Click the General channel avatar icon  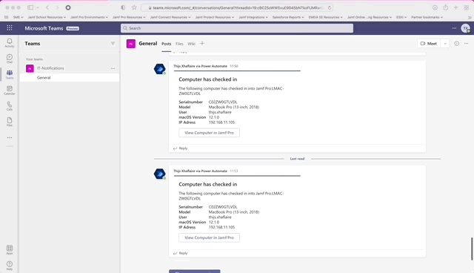pos(130,44)
